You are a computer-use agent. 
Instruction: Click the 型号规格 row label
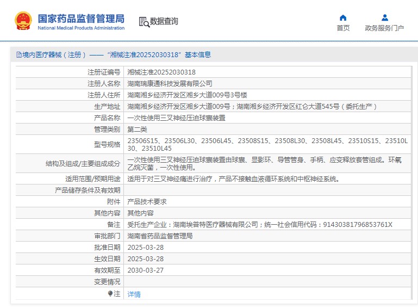click(107, 144)
